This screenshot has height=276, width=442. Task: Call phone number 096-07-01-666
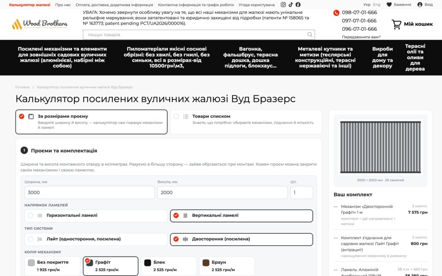[x=359, y=29]
